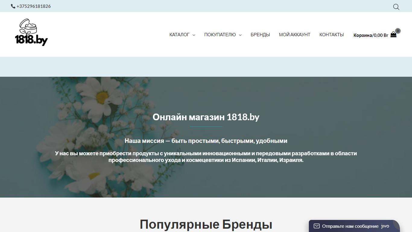Go to the БРЕНДЫ page

click(260, 35)
